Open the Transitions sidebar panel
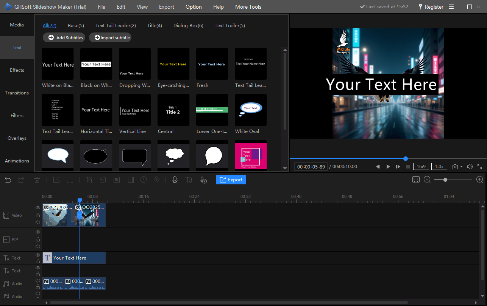487x306 pixels. 17,93
